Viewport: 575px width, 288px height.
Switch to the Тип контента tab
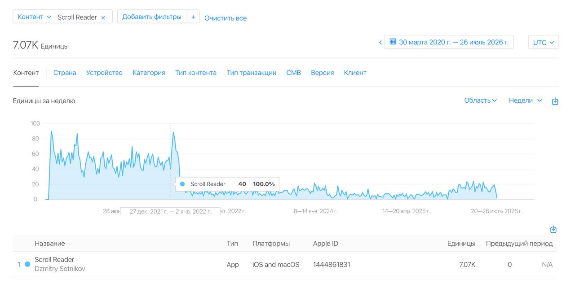(x=196, y=72)
